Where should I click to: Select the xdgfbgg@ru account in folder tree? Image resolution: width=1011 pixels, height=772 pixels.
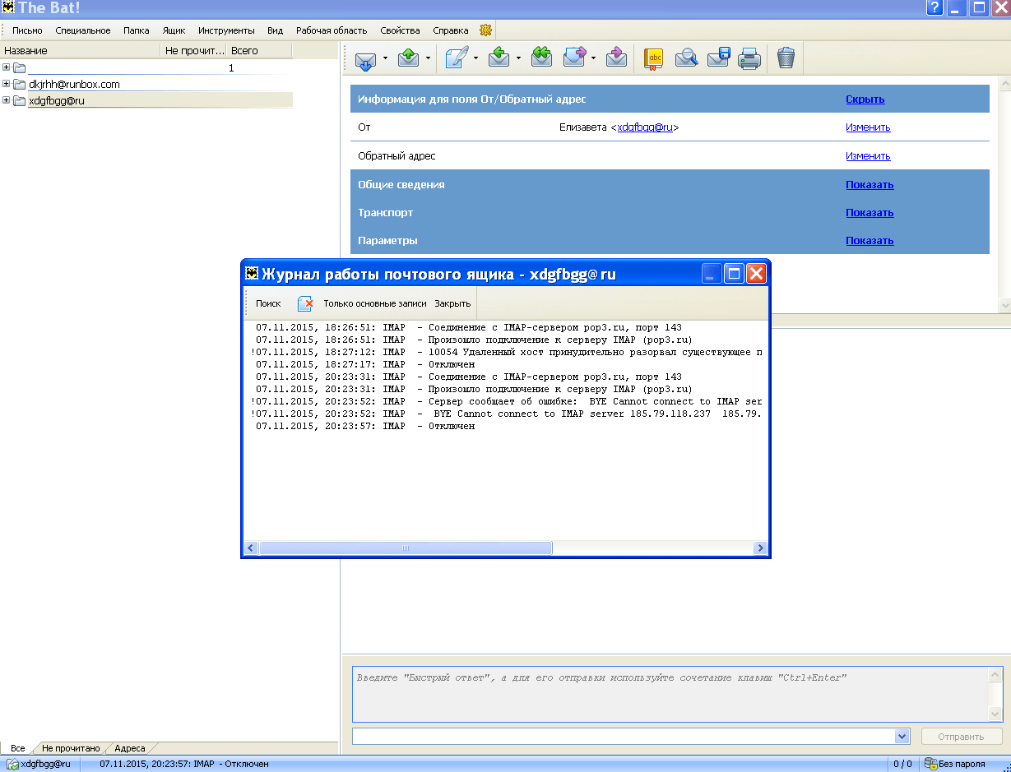[x=57, y=100]
